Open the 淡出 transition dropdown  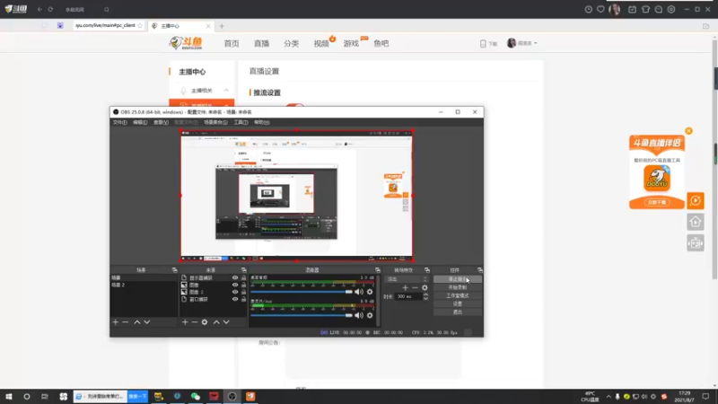(x=407, y=279)
